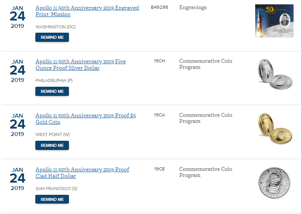View the engraved print rocket thumbnail
The image size is (301, 214).
(x=274, y=21)
